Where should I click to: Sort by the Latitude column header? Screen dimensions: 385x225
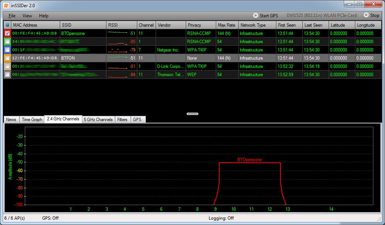coord(342,25)
